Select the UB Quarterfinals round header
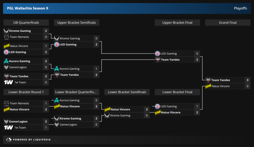This screenshot has height=147, width=254. point(26,22)
